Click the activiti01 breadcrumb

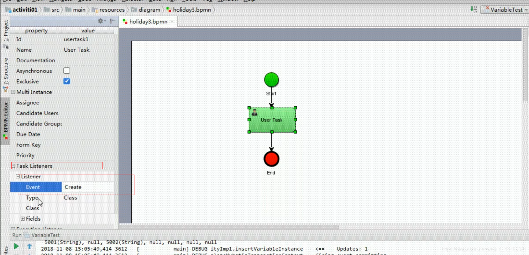tap(21, 10)
